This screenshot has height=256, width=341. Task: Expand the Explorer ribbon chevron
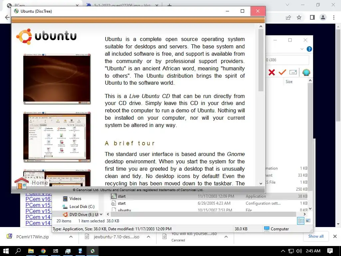point(302,49)
